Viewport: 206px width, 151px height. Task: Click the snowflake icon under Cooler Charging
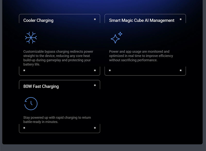[x=31, y=37]
